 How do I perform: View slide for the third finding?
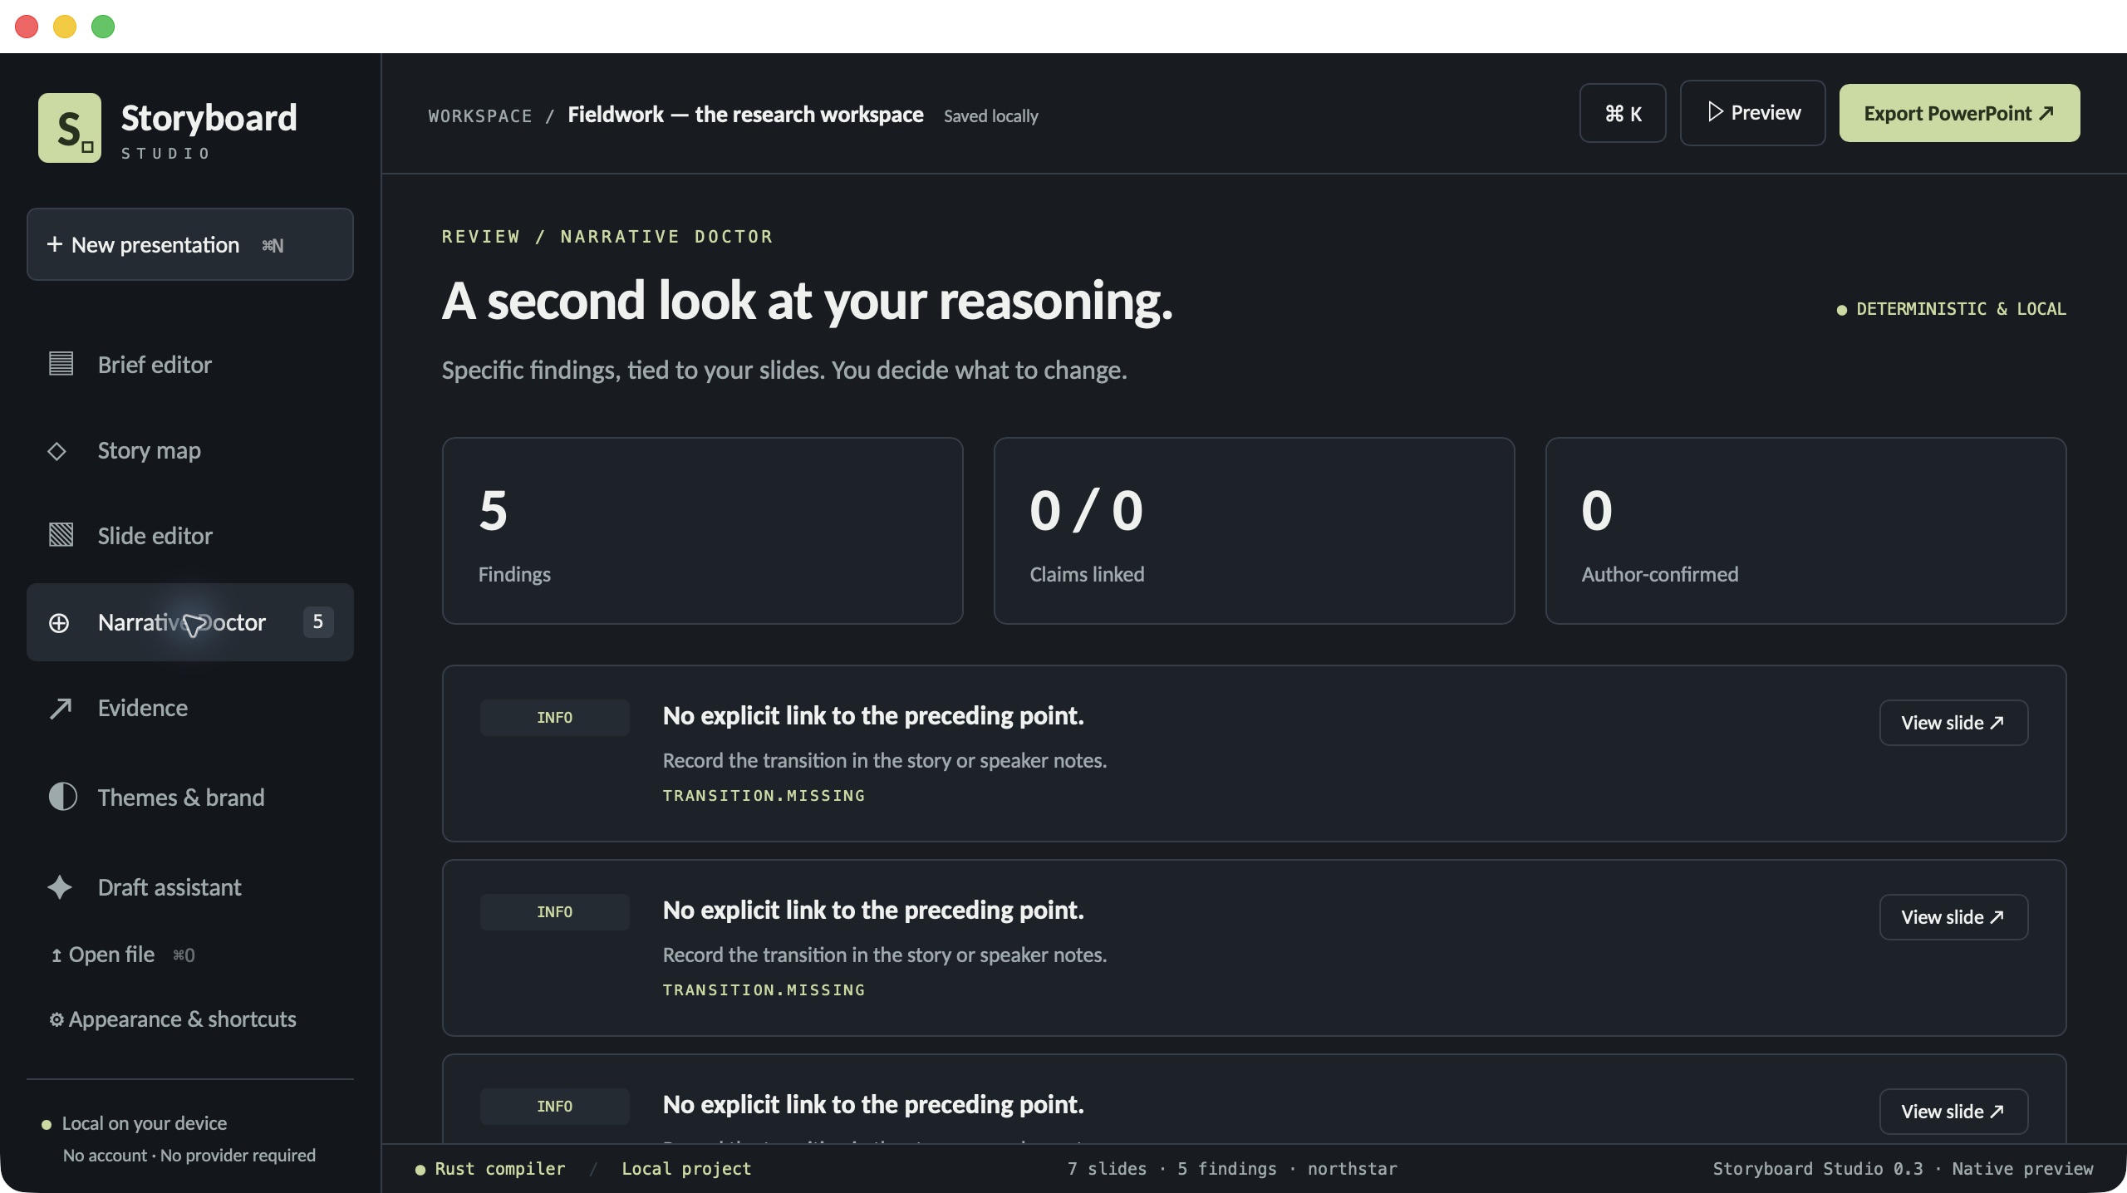click(1953, 1112)
